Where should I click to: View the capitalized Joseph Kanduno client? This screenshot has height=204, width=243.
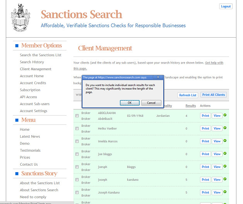217,192
